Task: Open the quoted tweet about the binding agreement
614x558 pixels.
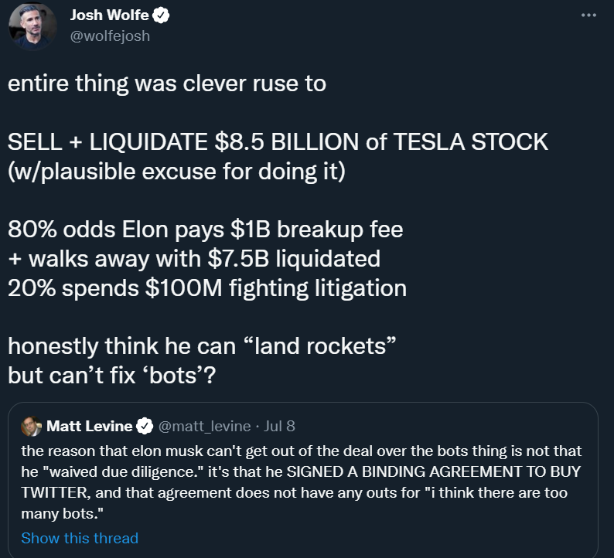Action: pyautogui.click(x=302, y=481)
